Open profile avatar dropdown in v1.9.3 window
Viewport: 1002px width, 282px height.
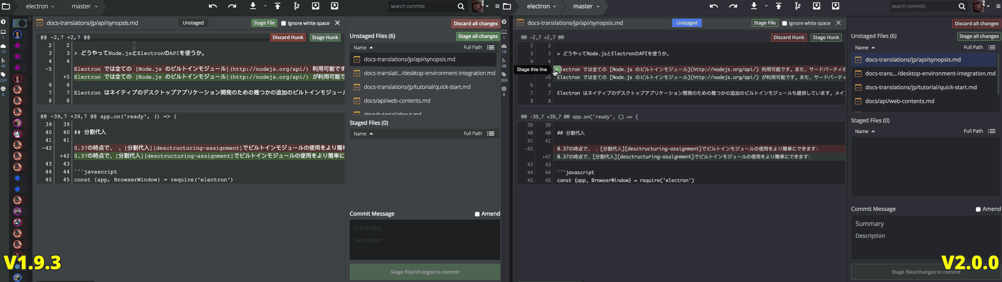(x=480, y=6)
